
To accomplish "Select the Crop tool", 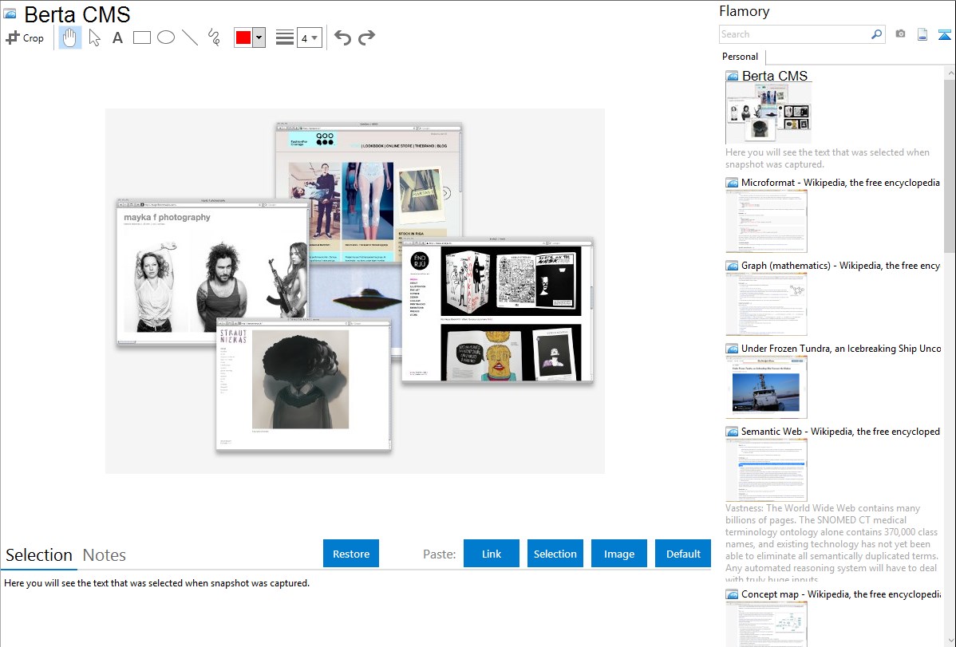I will [x=25, y=37].
